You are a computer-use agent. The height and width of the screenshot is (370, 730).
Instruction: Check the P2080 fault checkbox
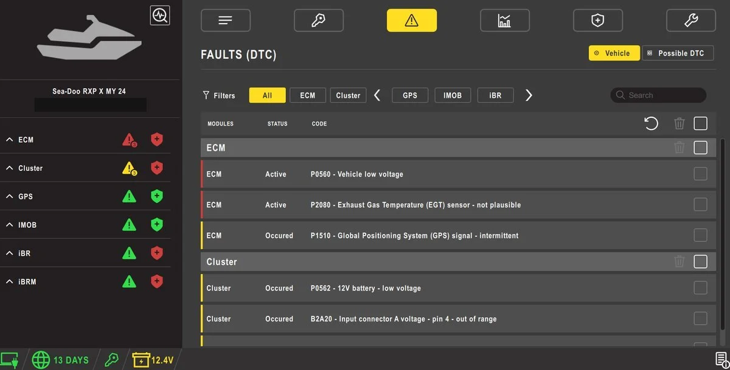pyautogui.click(x=701, y=204)
